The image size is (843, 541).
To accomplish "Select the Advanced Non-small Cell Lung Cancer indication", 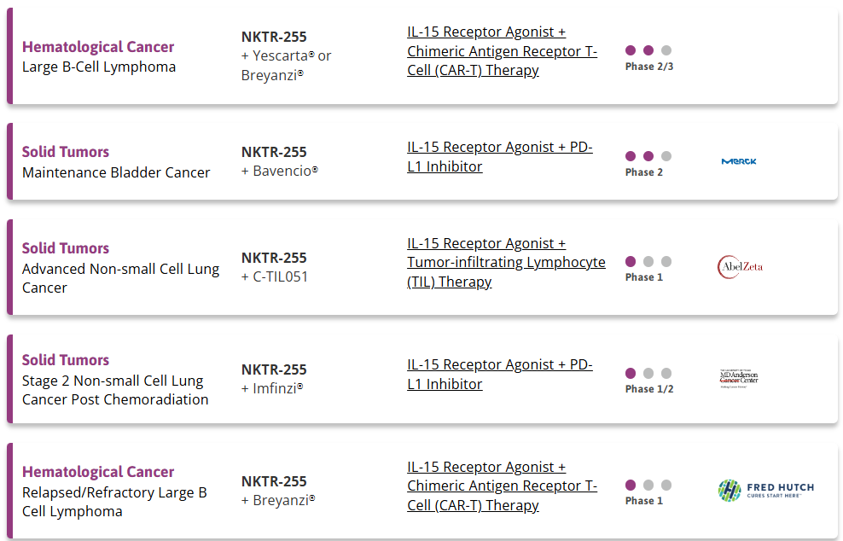I will [x=121, y=278].
